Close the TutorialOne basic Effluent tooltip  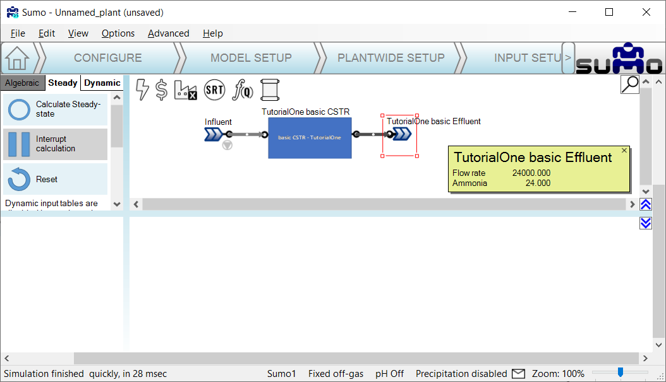[x=624, y=151]
